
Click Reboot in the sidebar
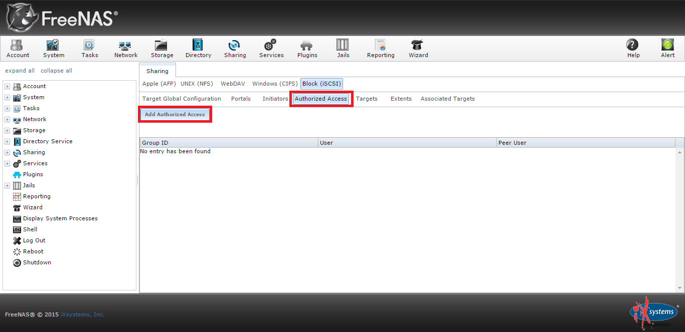click(33, 251)
